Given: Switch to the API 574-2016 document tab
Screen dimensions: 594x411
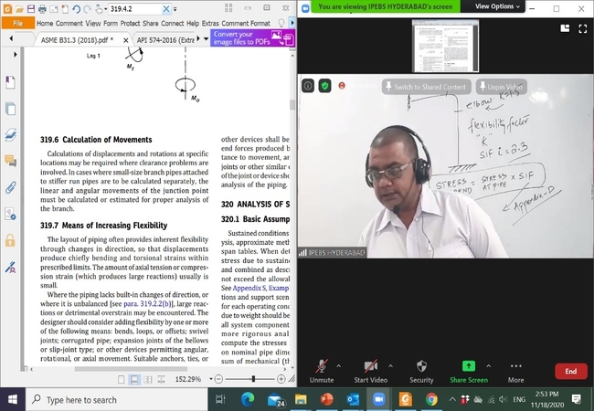Looking at the screenshot, I should click(165, 40).
